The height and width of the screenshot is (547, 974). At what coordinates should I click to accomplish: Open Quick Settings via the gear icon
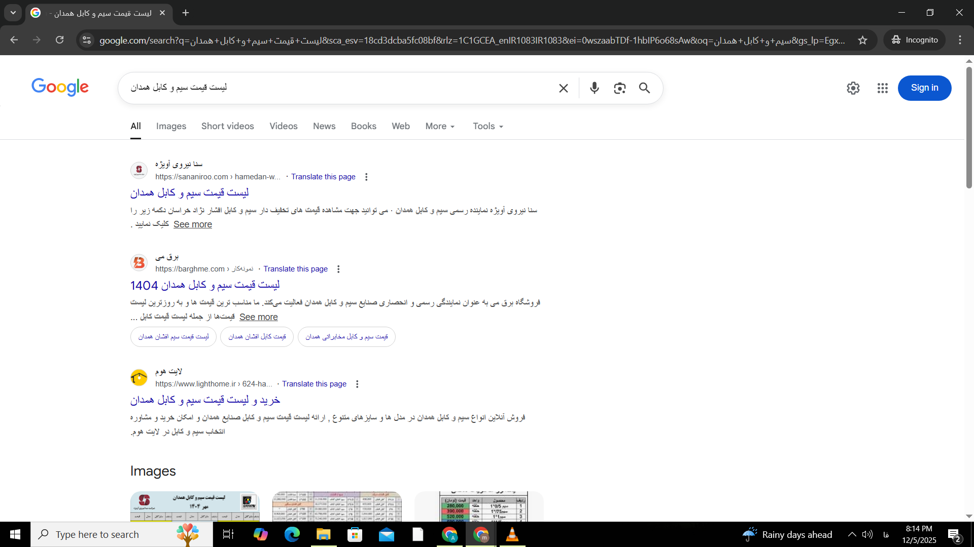pyautogui.click(x=853, y=88)
